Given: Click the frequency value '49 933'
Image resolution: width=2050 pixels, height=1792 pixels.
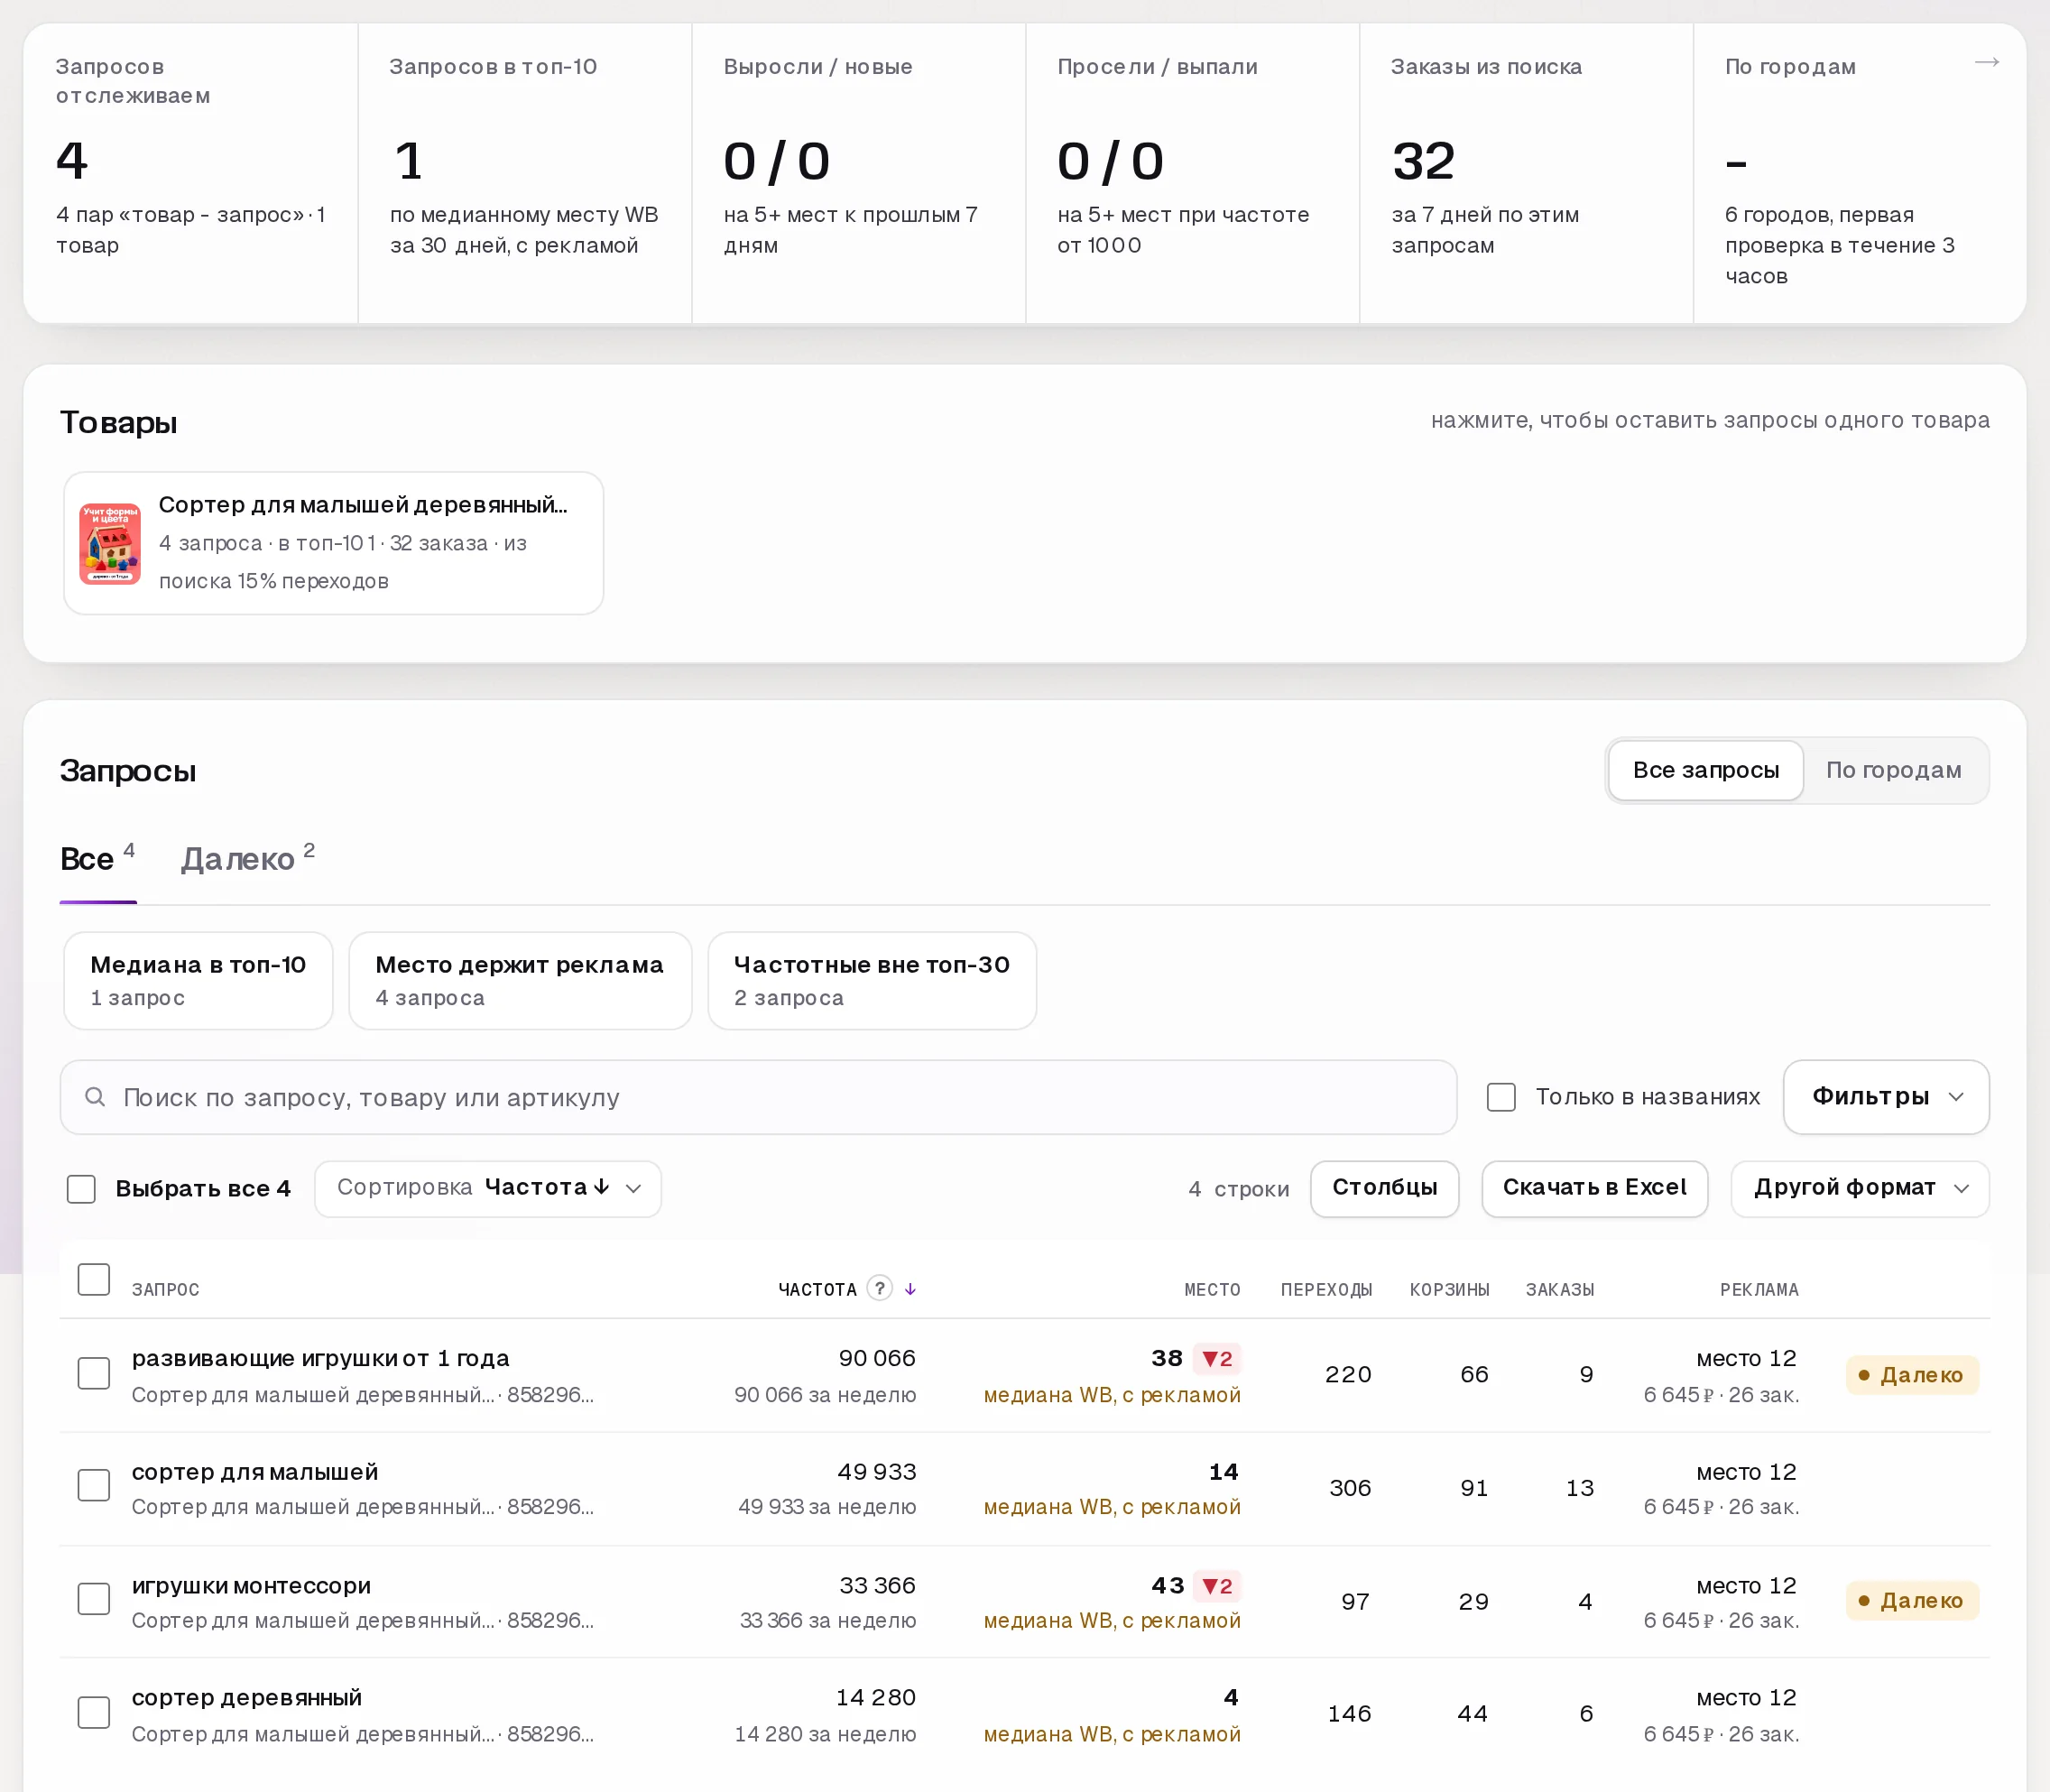Looking at the screenshot, I should tap(876, 1471).
